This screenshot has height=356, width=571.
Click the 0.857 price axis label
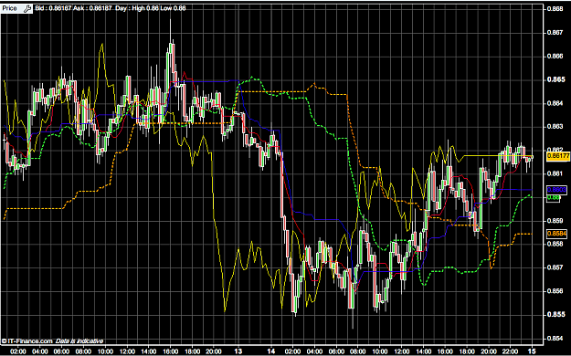555,267
